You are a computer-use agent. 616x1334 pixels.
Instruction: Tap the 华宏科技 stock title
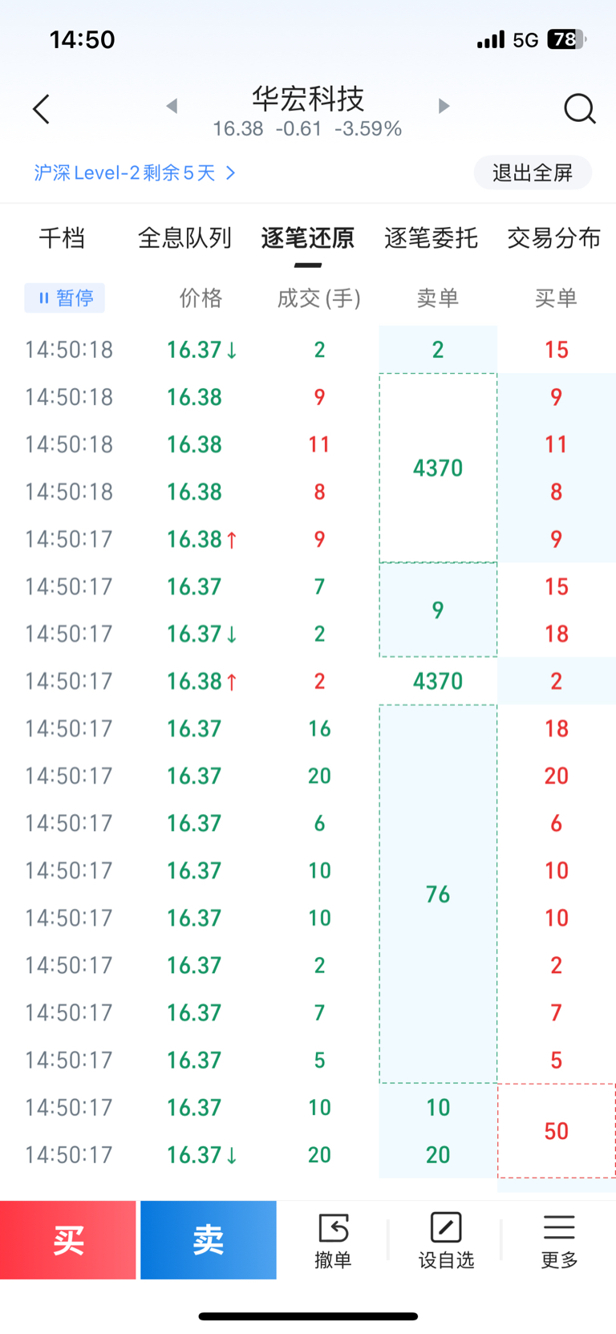pos(308,99)
